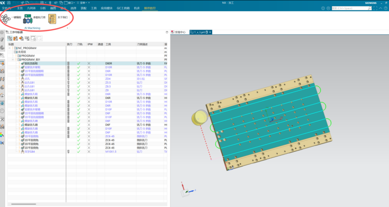The width and height of the screenshot is (389, 207).
Task: Collapse the PROGRAM_E01 group
Action: (13, 59)
